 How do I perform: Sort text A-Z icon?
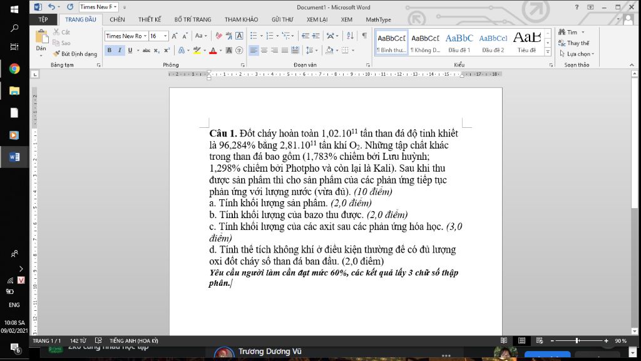(x=350, y=36)
